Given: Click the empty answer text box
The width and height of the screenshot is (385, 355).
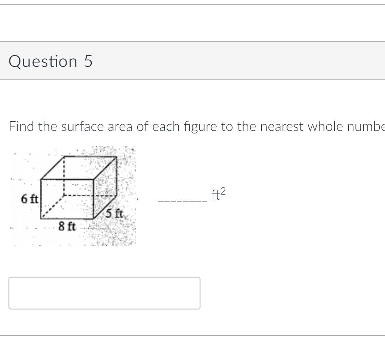Looking at the screenshot, I should (104, 293).
